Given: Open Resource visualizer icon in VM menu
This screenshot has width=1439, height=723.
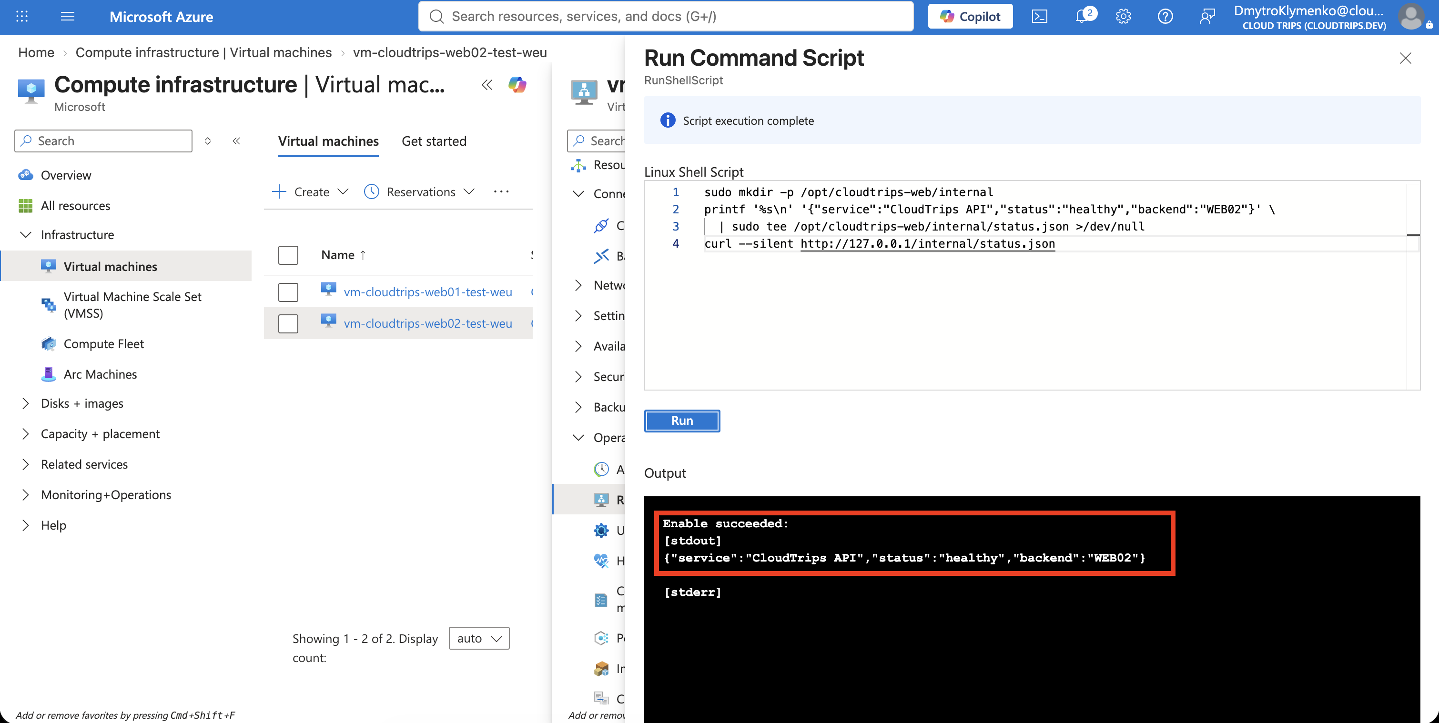Looking at the screenshot, I should (579, 165).
